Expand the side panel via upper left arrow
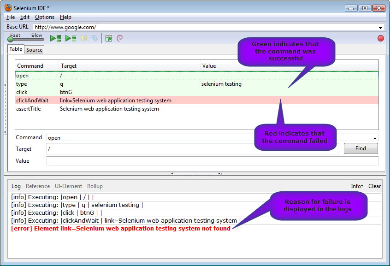Image resolution: width=390 pixels, height=266 pixels. pyautogui.click(x=5, y=85)
